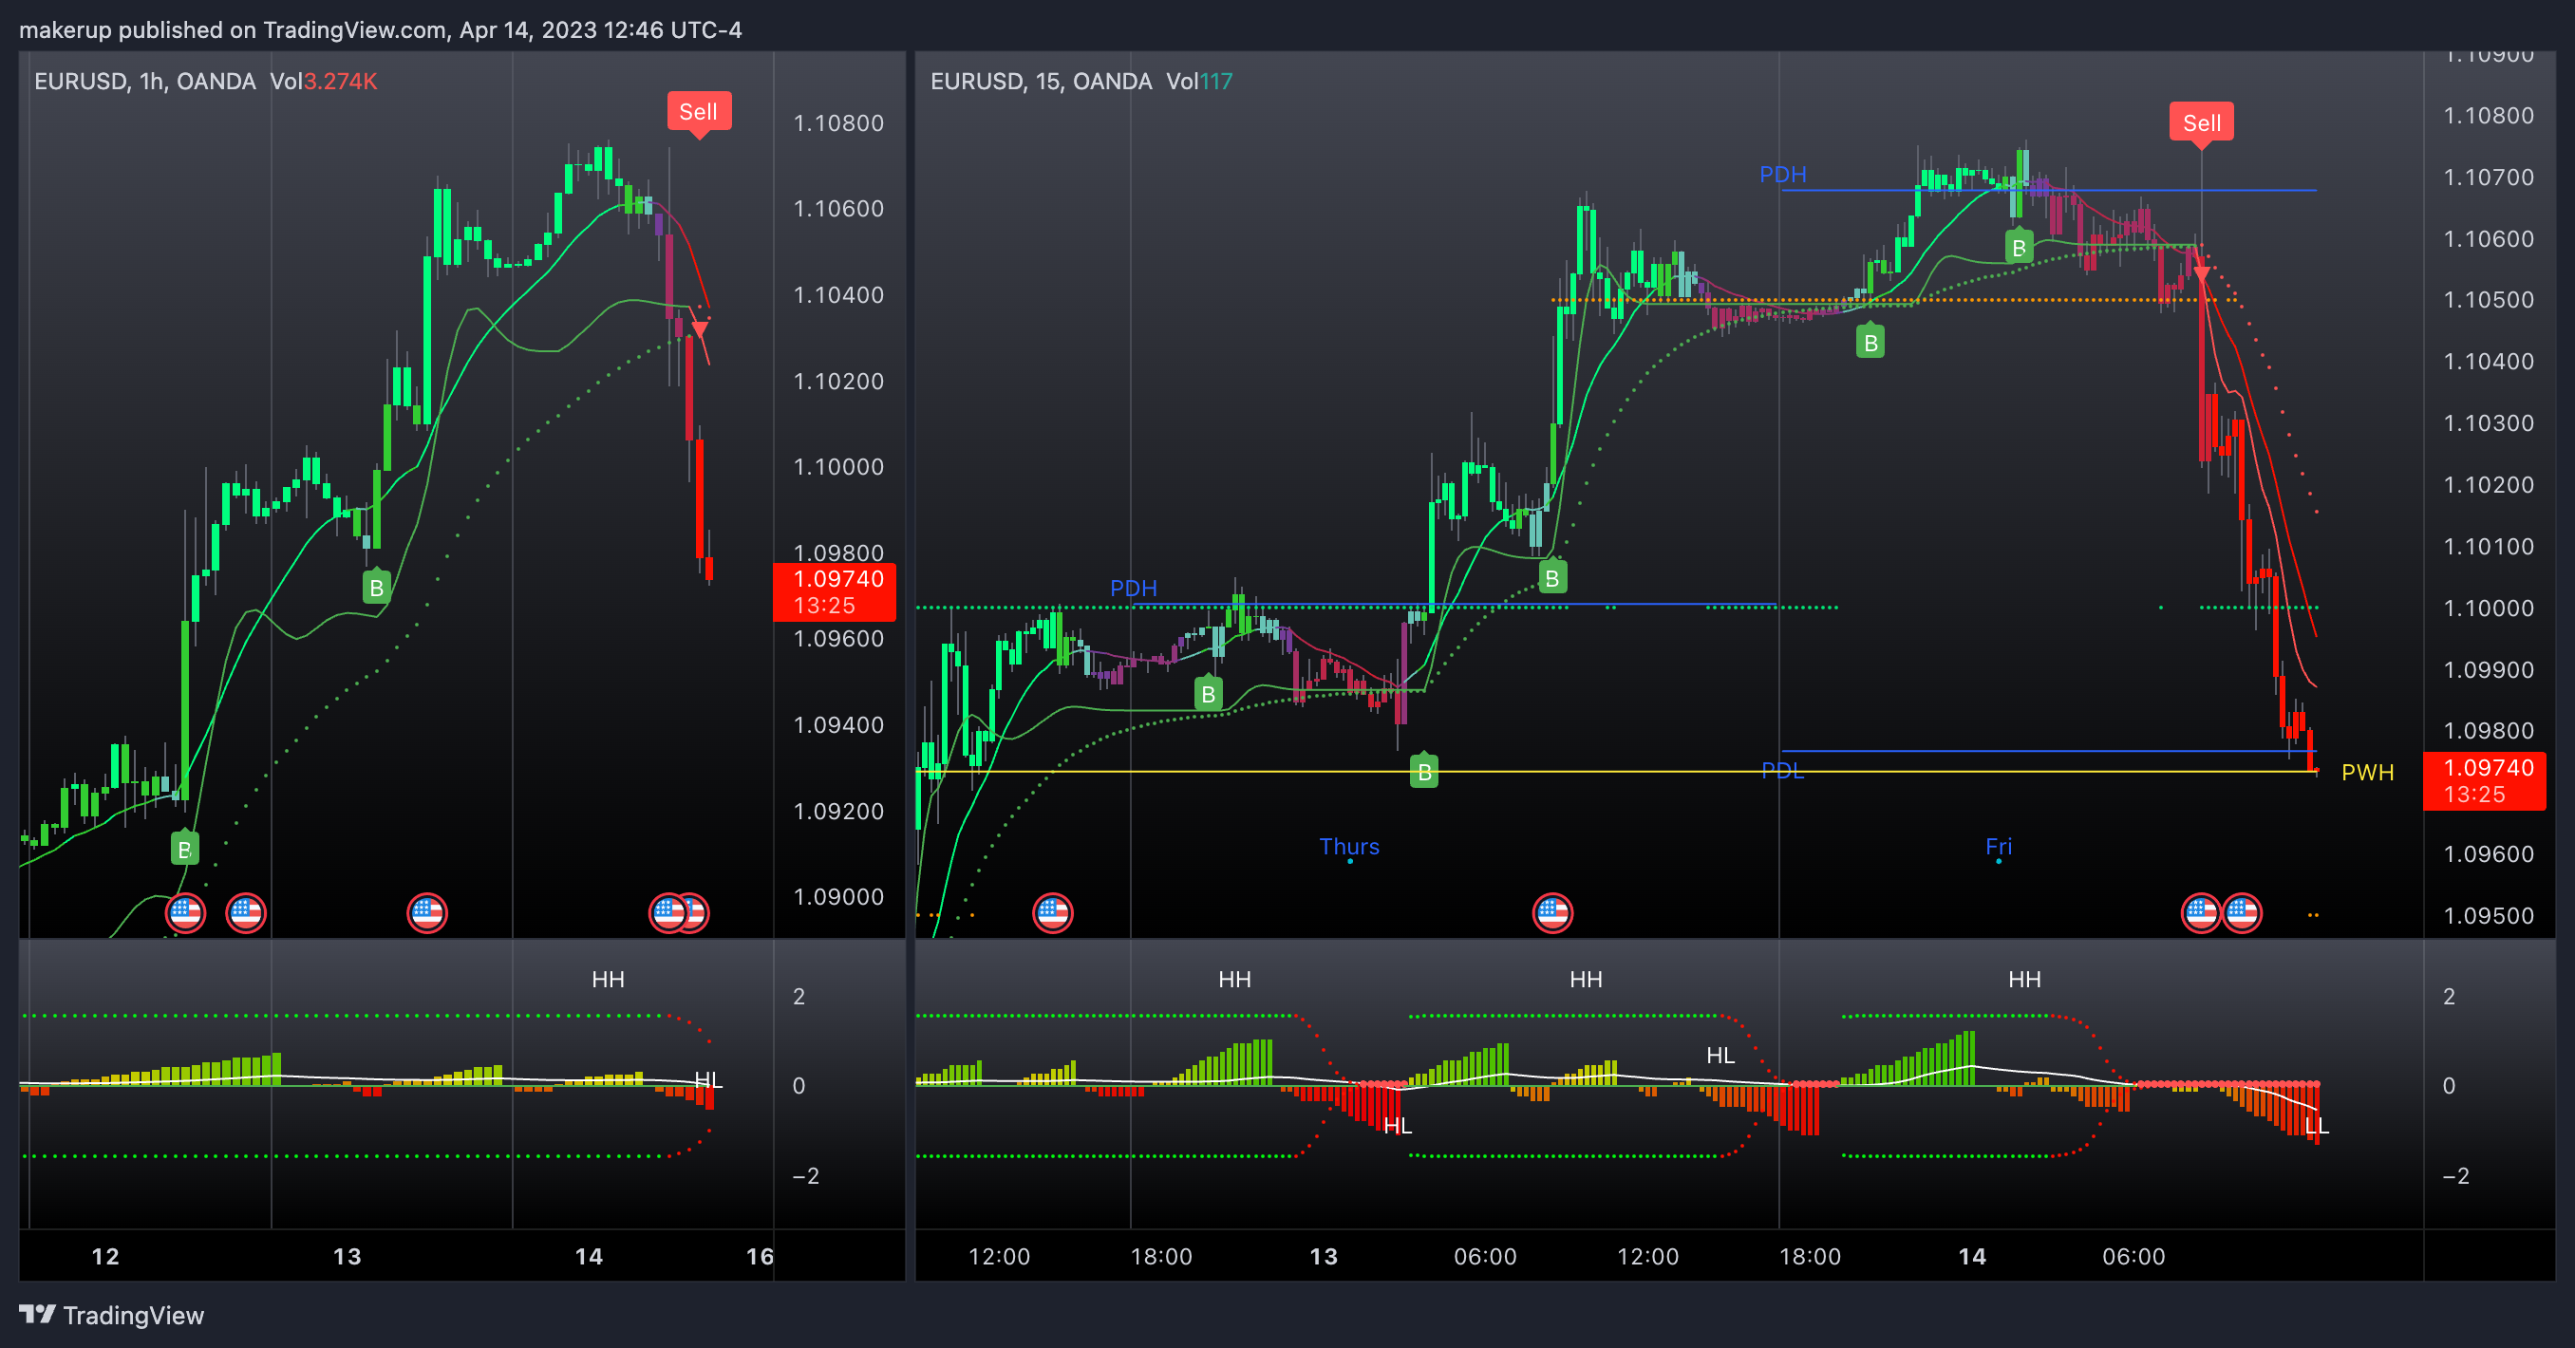The width and height of the screenshot is (2575, 1348).
Task: Select the upper B buy marker on 1h chart
Action: pos(376,588)
